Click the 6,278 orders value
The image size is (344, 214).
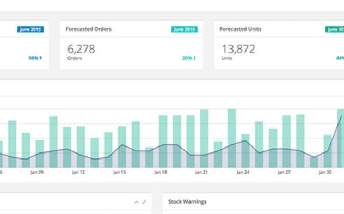click(x=81, y=49)
